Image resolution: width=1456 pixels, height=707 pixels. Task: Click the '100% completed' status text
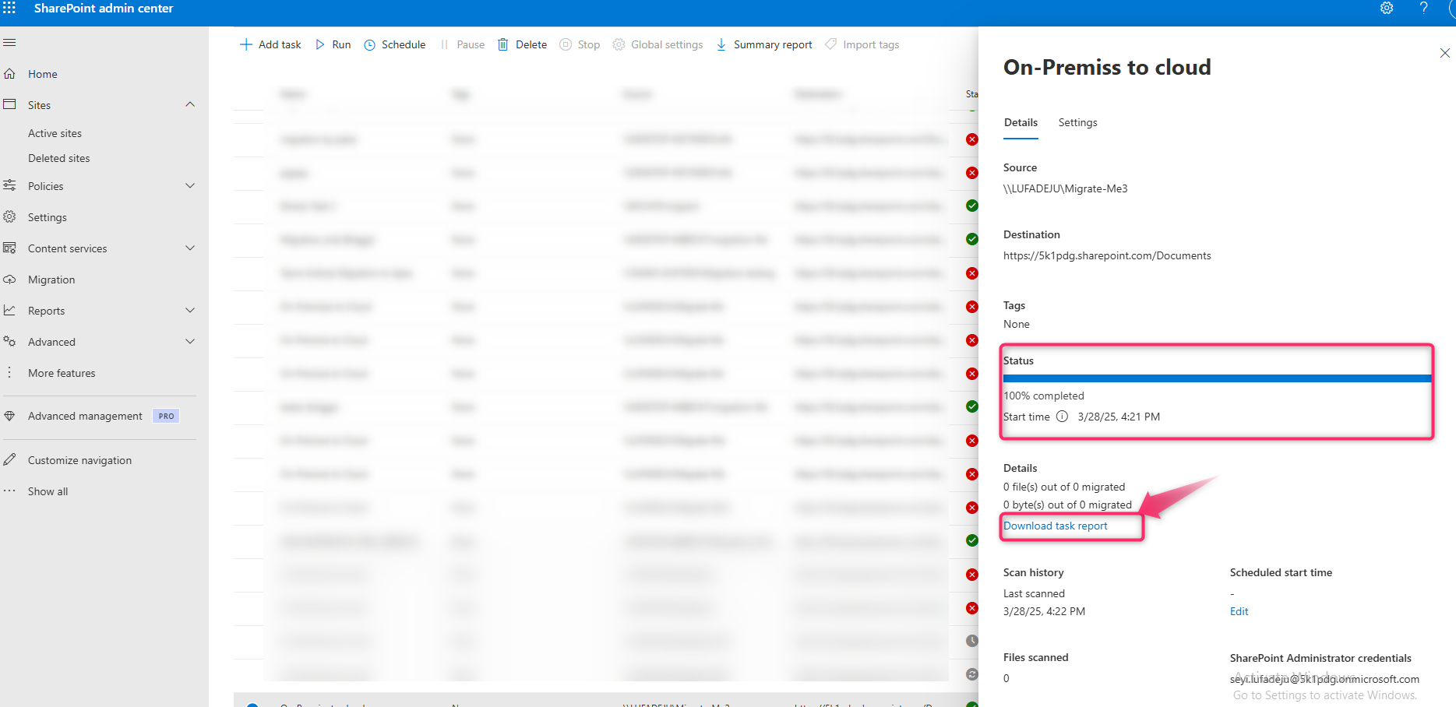1044,396
